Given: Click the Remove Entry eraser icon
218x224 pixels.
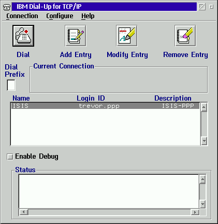Looking at the screenshot, I should (x=185, y=36).
